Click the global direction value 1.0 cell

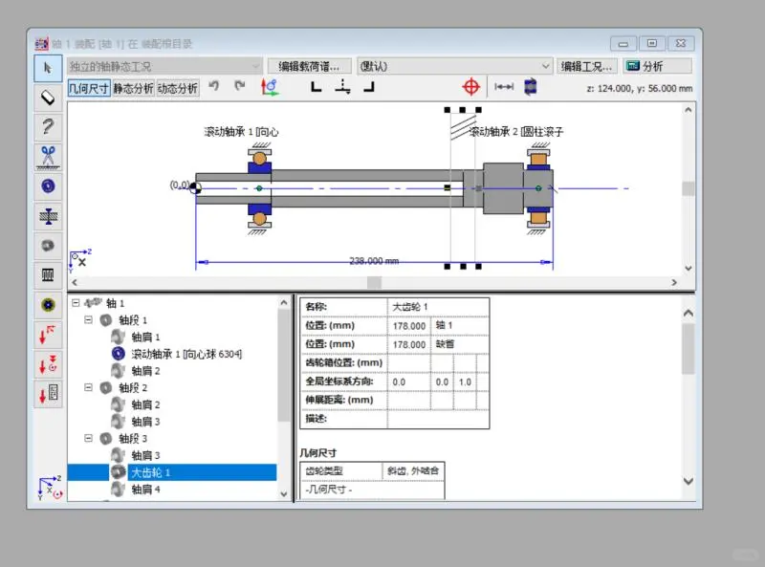(x=465, y=382)
